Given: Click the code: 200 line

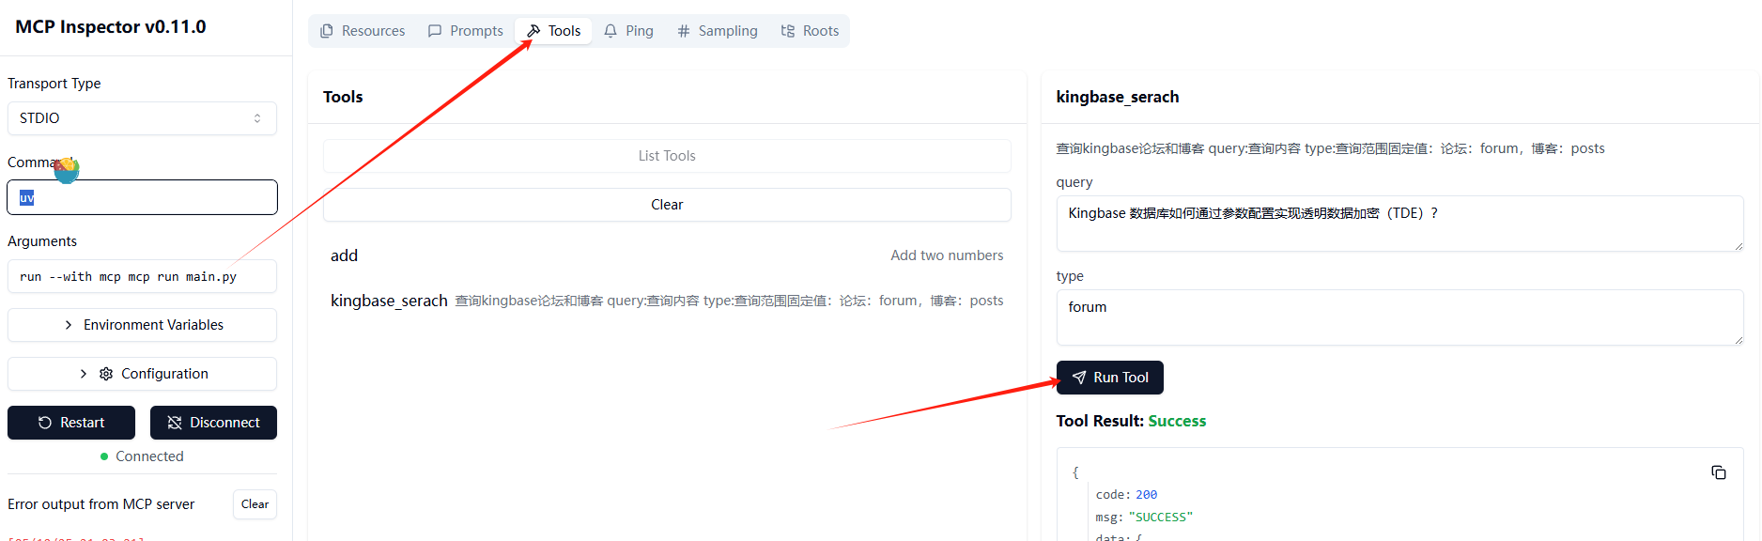Looking at the screenshot, I should [1126, 495].
